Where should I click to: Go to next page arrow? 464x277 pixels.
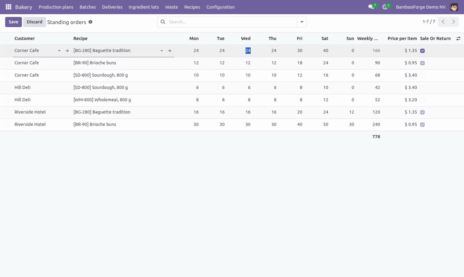pos(454,22)
